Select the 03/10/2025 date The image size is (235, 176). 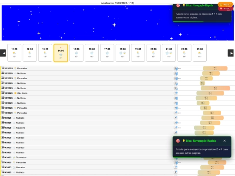coord(7,103)
